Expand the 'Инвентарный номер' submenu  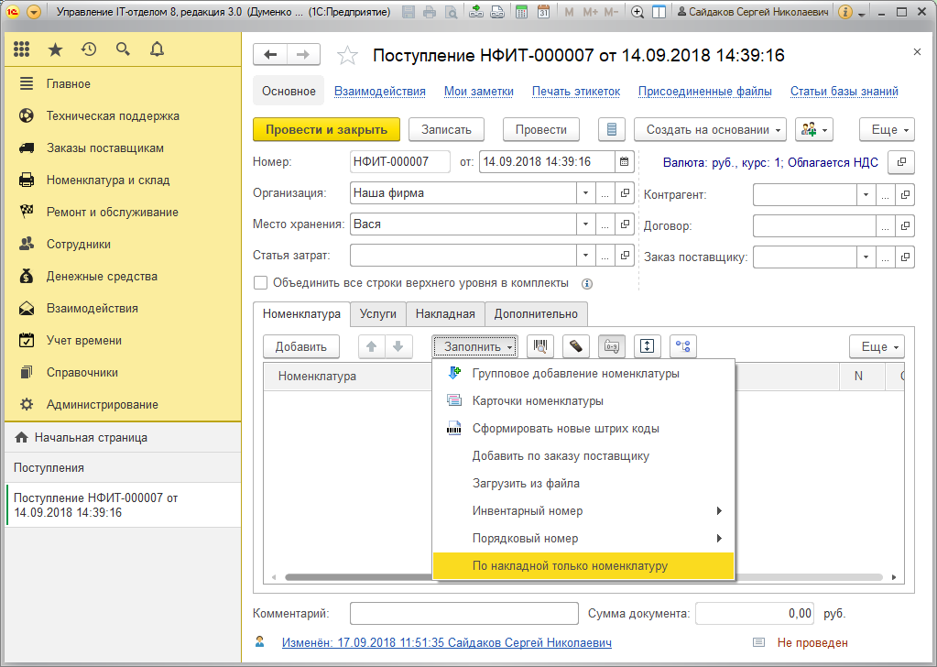(583, 511)
